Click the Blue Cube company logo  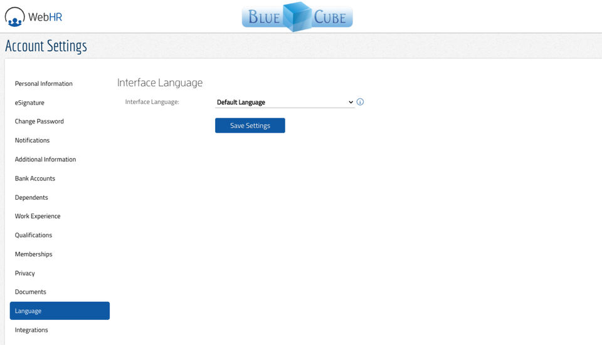click(297, 17)
